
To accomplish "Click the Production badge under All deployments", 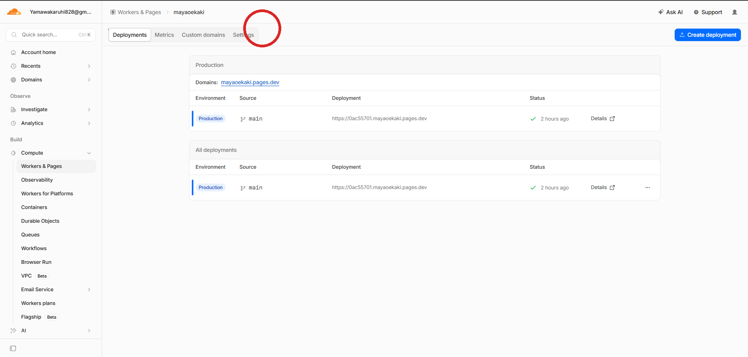I will click(x=211, y=188).
